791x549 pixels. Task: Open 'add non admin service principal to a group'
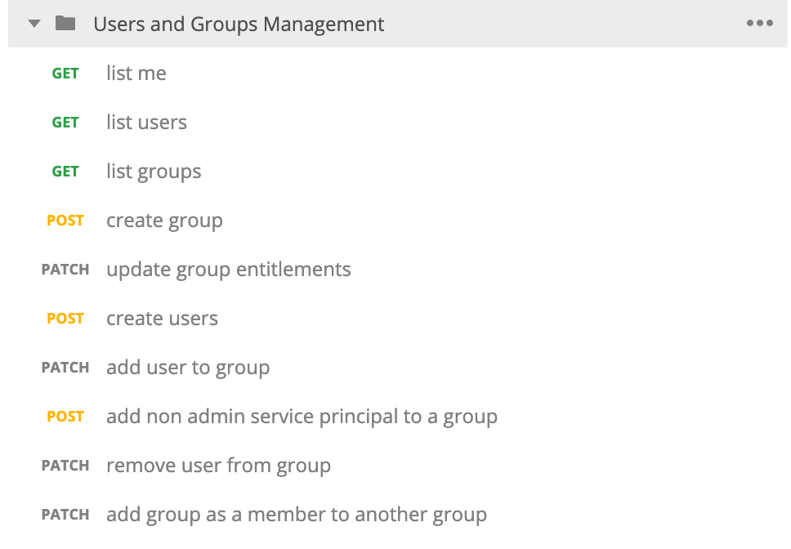pyautogui.click(x=302, y=417)
